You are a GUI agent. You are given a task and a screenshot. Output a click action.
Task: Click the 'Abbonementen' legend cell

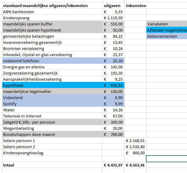(167, 36)
